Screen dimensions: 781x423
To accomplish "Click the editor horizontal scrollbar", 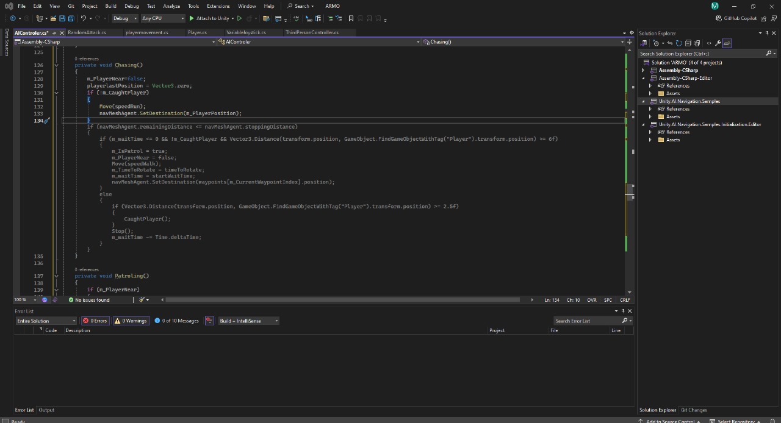I will [x=342, y=300].
